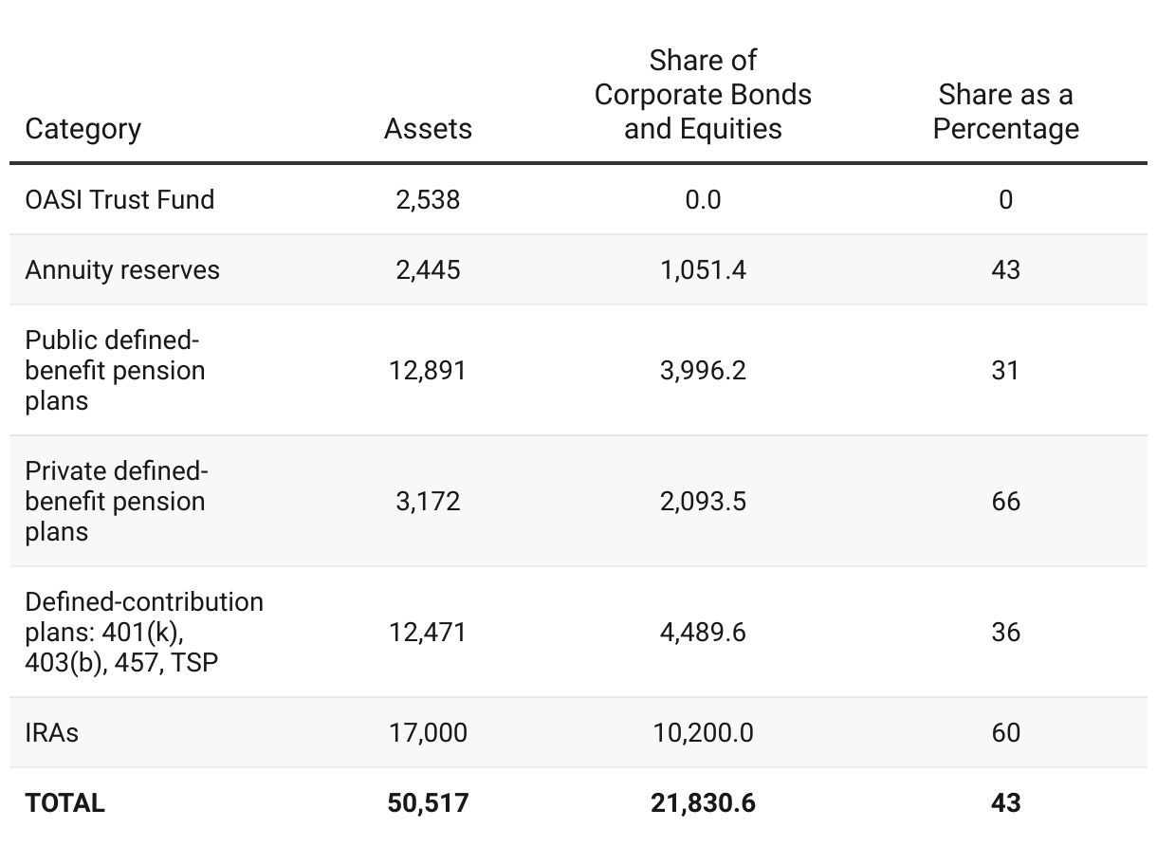Click the 21,830.6 total share value

703,802
